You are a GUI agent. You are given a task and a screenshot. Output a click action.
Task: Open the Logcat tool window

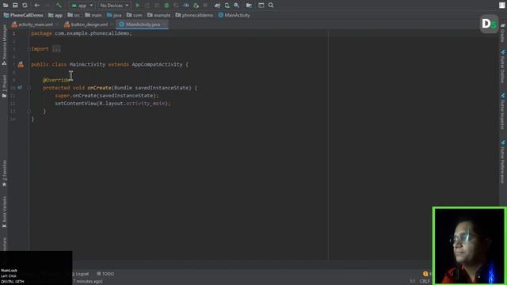tap(80, 274)
